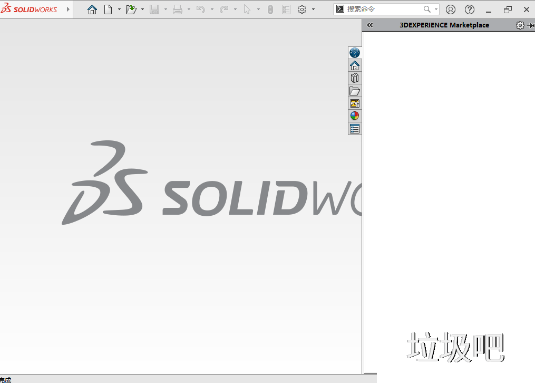
Task: Click the Open file folder icon
Action: click(131, 9)
